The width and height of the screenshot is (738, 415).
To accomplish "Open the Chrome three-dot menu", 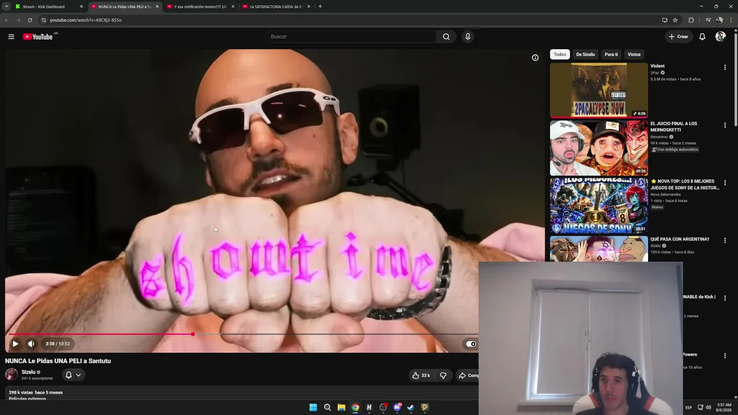I will click(x=731, y=20).
